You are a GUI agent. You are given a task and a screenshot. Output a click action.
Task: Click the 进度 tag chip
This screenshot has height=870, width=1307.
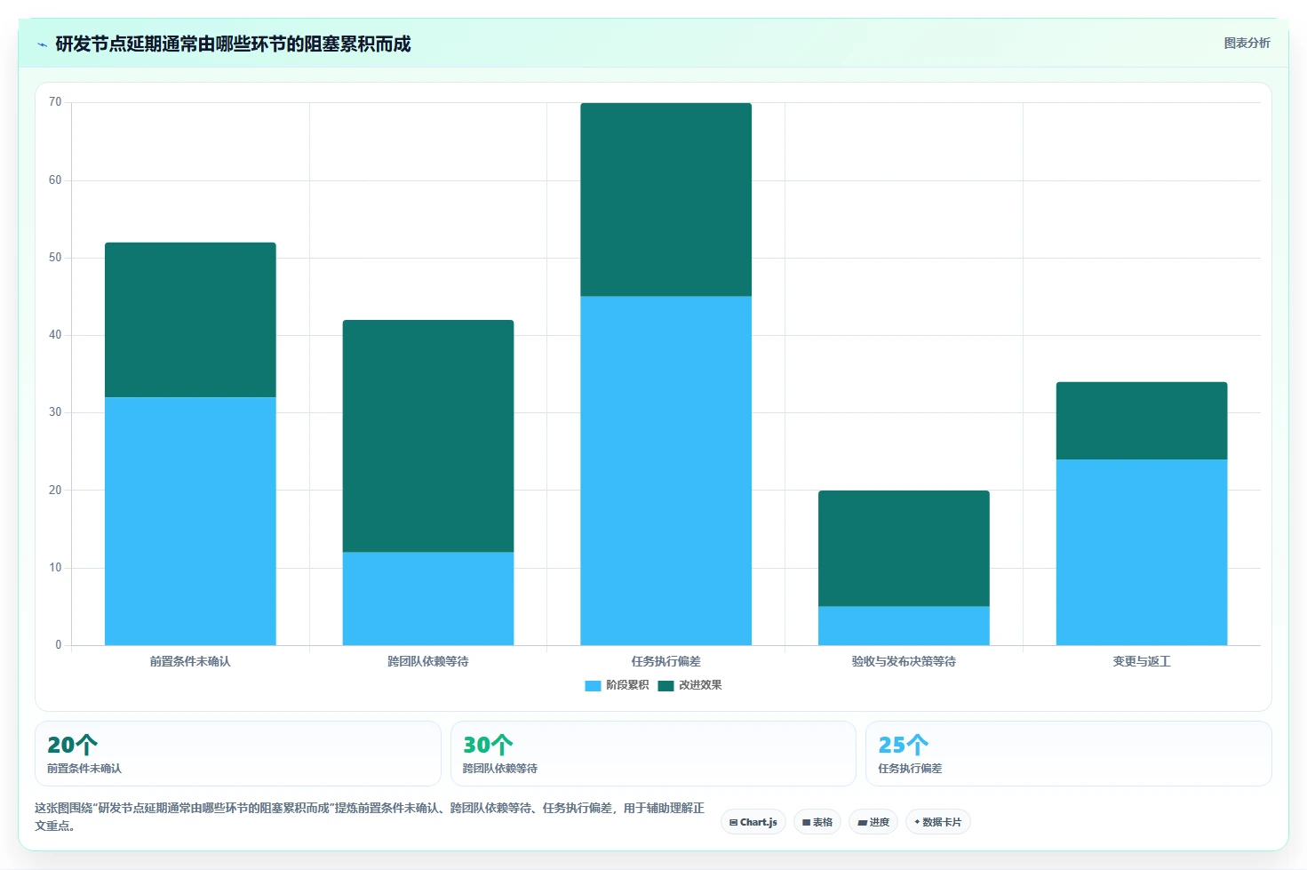873,822
